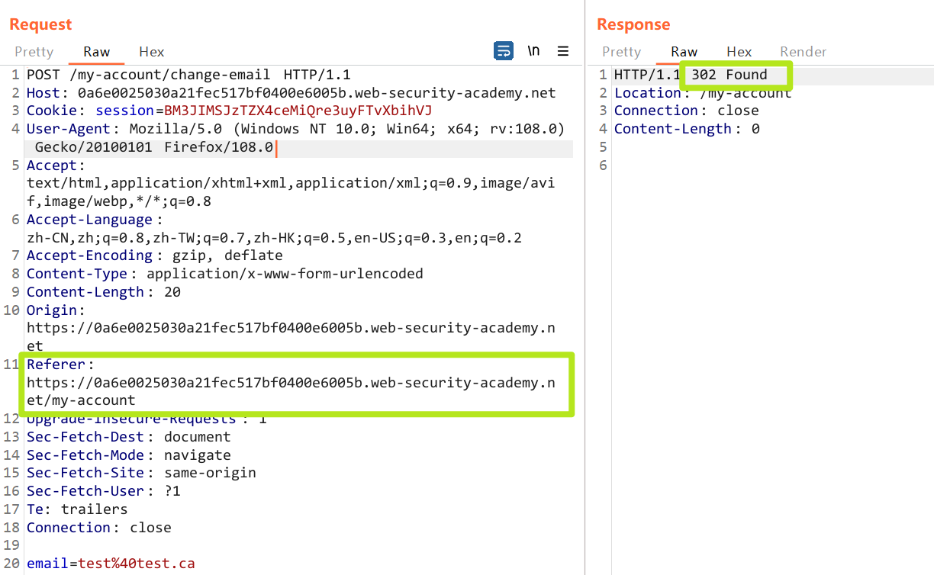This screenshot has height=575, width=934.
Task: Click the Location header in response
Action: point(647,93)
